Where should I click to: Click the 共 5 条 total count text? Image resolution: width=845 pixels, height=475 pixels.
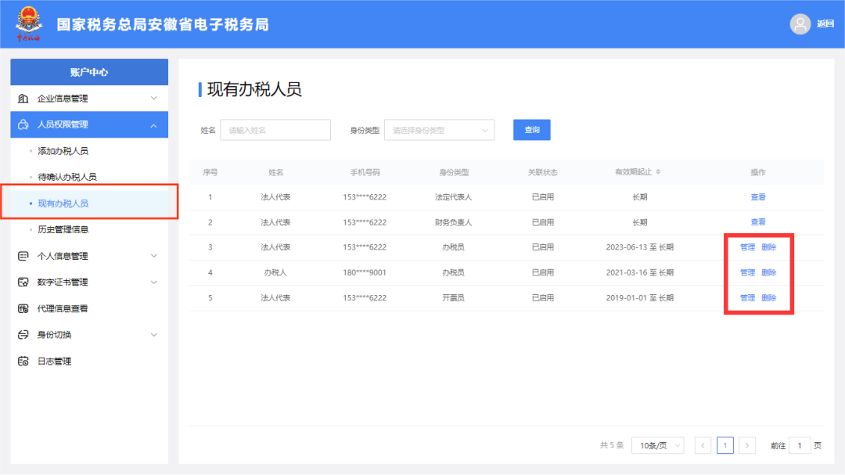click(612, 445)
